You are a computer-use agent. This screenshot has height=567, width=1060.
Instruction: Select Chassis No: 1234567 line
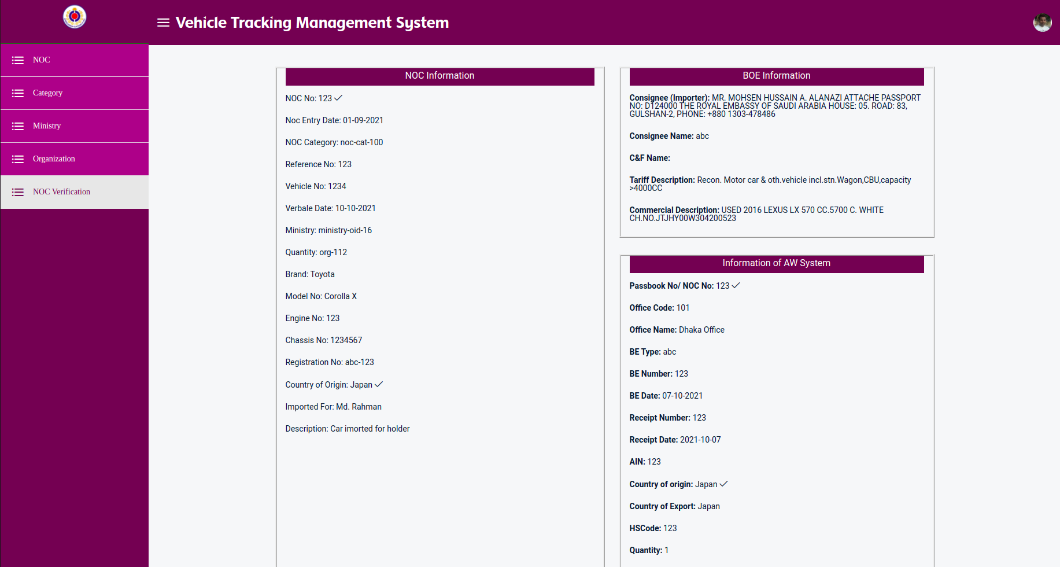coord(324,340)
